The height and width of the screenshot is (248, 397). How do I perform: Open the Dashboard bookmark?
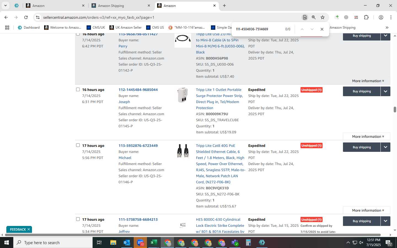point(29,28)
